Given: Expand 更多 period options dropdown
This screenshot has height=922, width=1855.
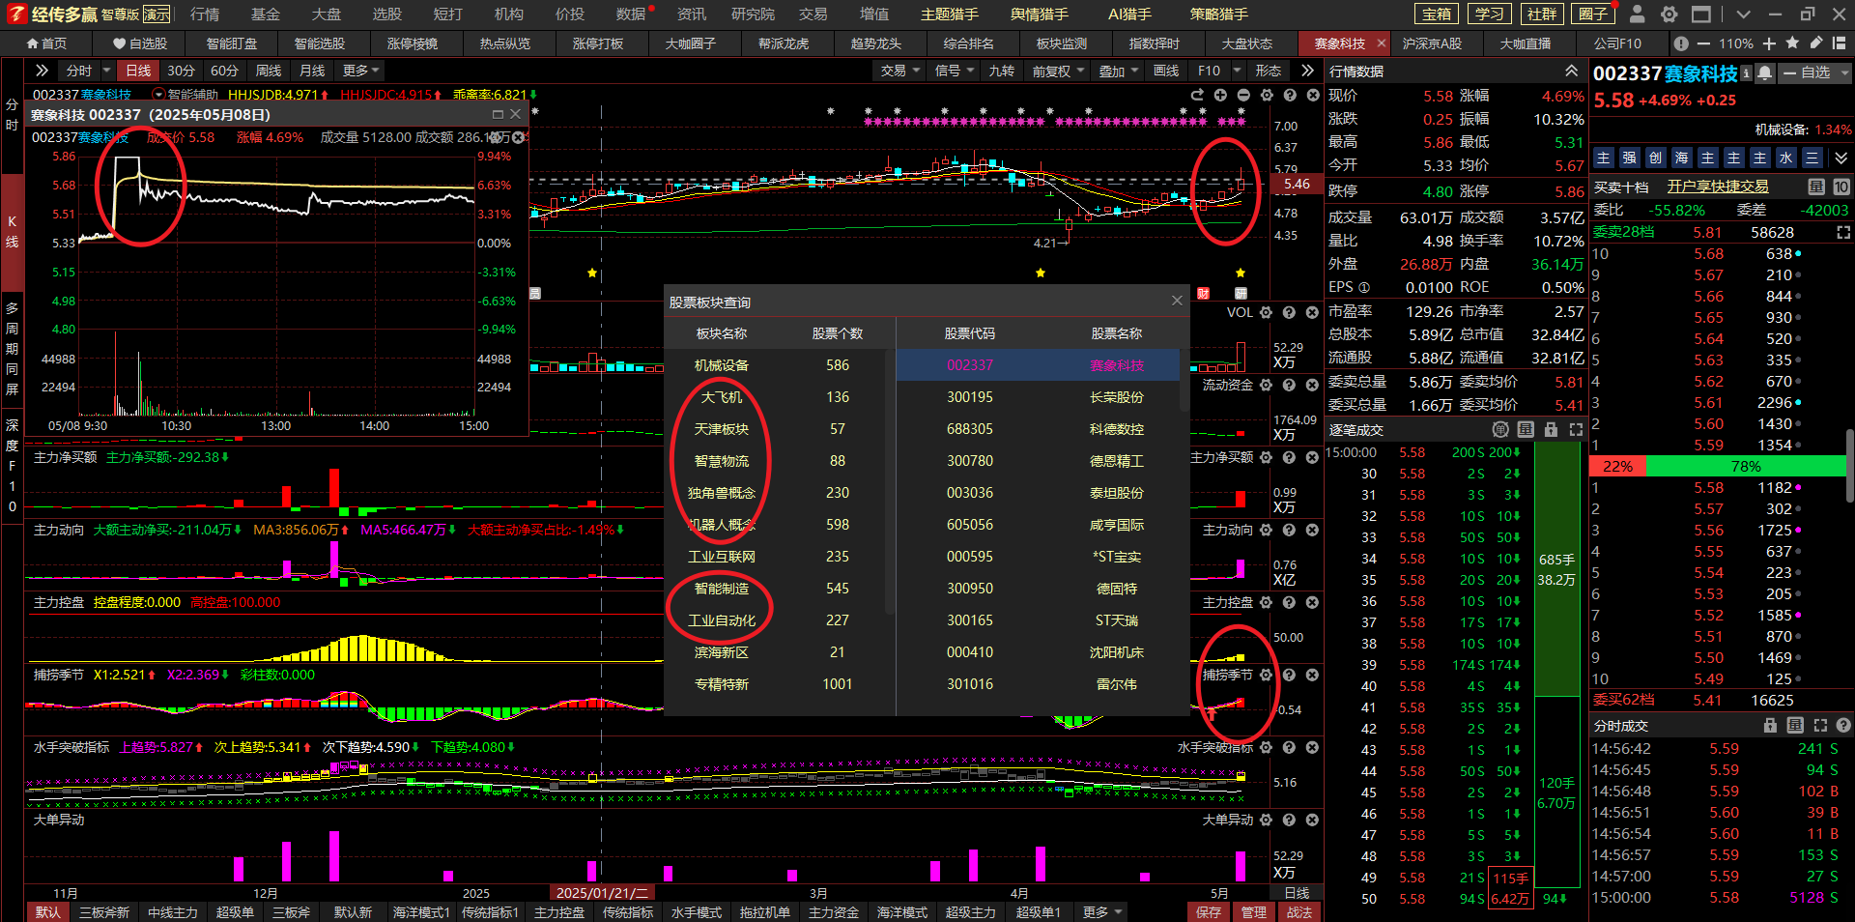Looking at the screenshot, I should coord(360,71).
